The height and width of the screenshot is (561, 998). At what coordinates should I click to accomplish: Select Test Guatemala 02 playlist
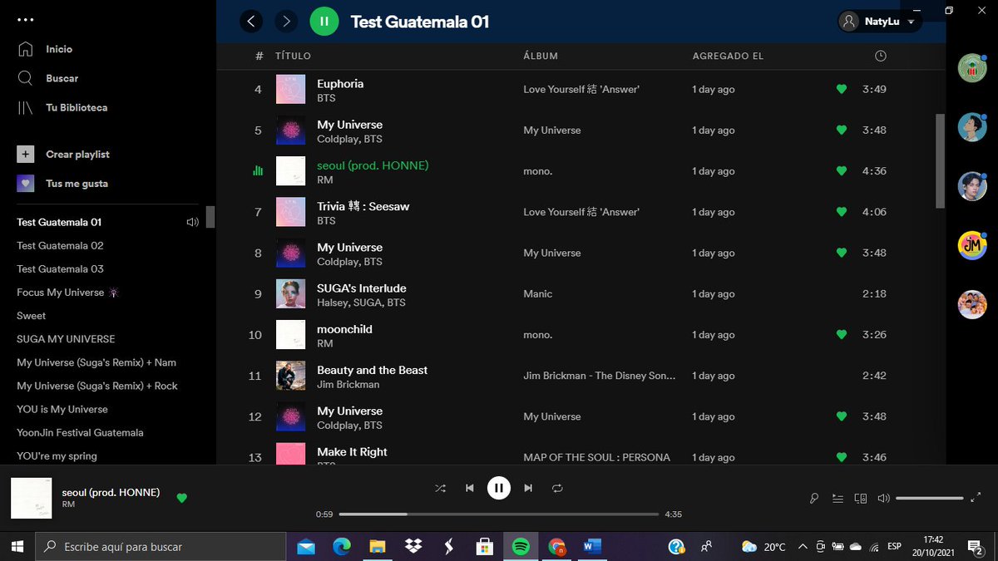click(60, 246)
